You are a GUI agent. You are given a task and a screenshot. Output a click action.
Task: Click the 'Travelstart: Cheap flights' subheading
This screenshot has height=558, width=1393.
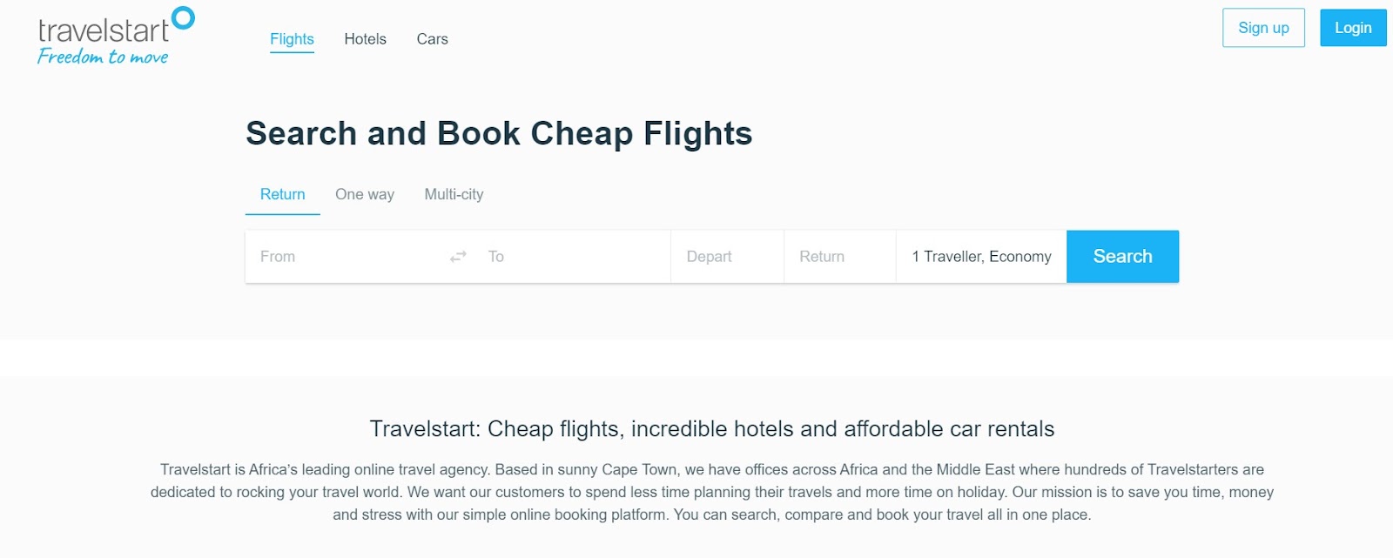(711, 428)
